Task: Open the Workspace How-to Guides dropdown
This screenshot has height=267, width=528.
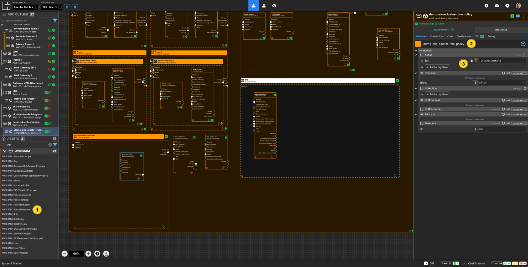Action: tap(25, 7)
